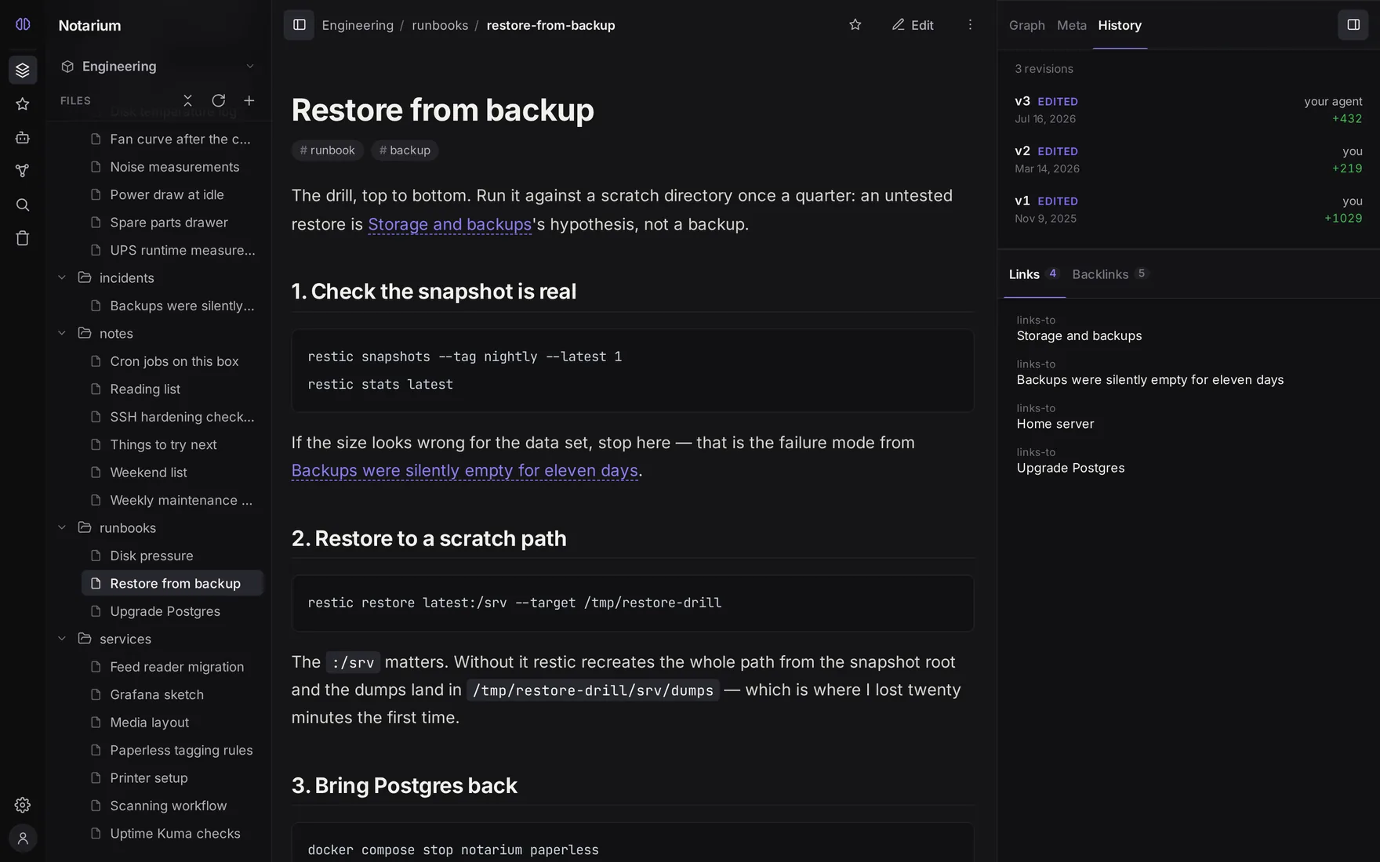Star the restore-from-backup note
The width and height of the screenshot is (1380, 862).
pyautogui.click(x=855, y=25)
